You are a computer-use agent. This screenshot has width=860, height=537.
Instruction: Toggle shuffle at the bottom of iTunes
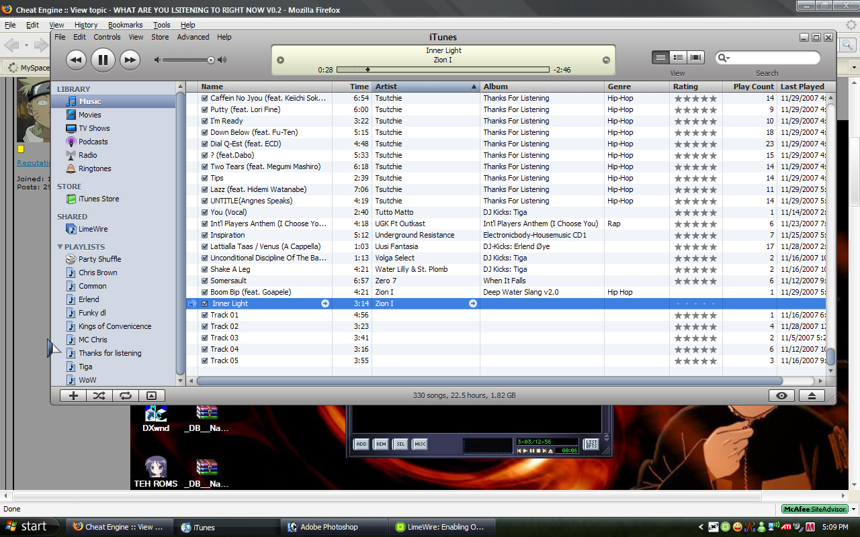[99, 396]
